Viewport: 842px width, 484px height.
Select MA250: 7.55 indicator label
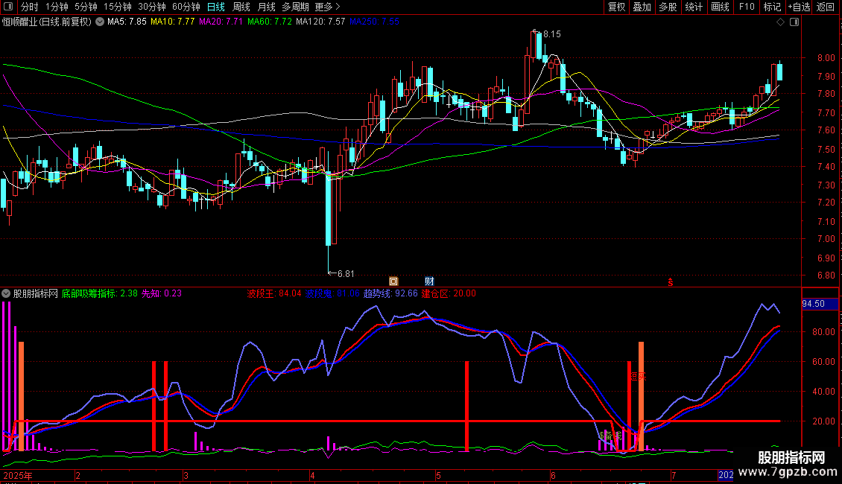374,22
